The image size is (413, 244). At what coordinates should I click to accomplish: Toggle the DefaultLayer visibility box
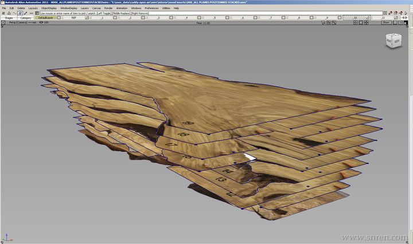[x=59, y=18]
